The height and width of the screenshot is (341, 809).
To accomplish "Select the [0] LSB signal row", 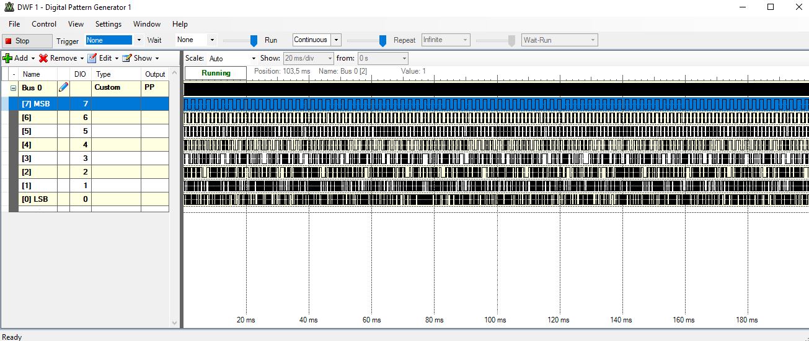I will click(x=35, y=199).
